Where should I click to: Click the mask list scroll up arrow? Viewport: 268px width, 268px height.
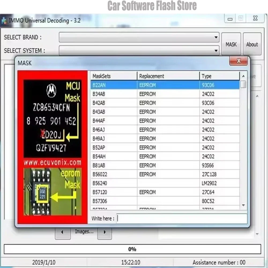click(x=244, y=76)
